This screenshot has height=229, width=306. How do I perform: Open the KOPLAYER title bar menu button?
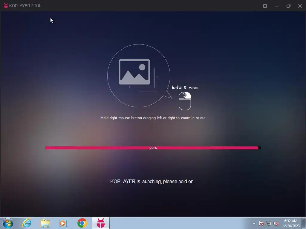tap(265, 6)
